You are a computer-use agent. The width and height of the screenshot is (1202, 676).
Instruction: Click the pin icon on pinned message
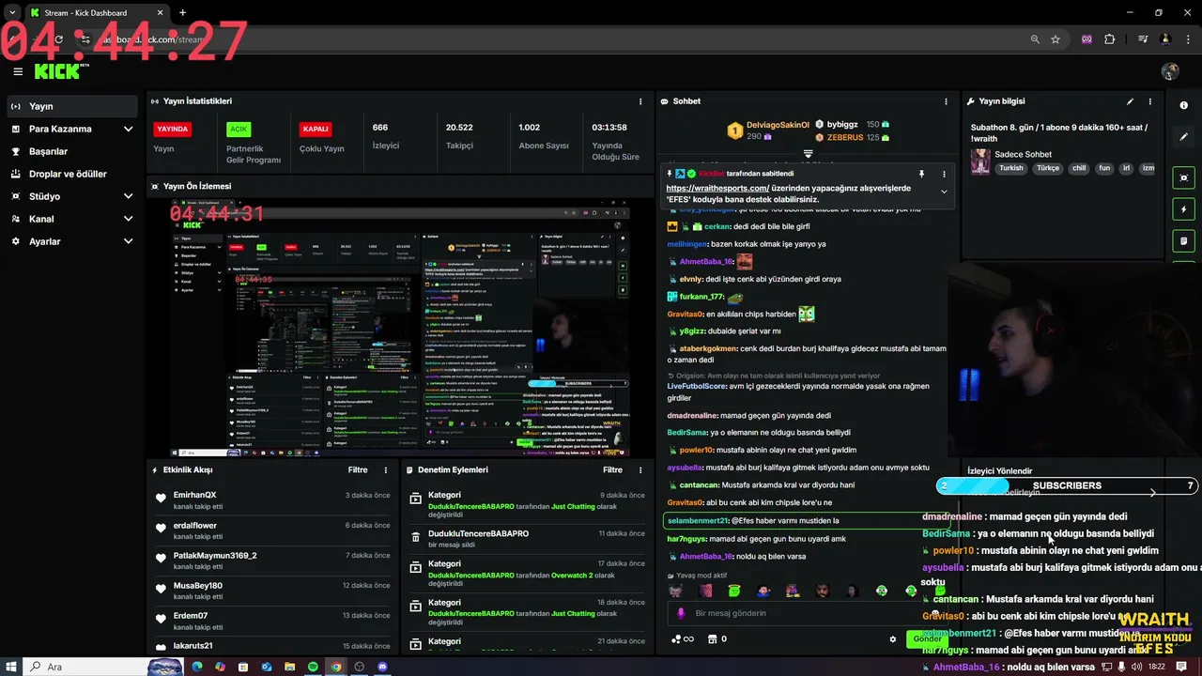point(921,174)
